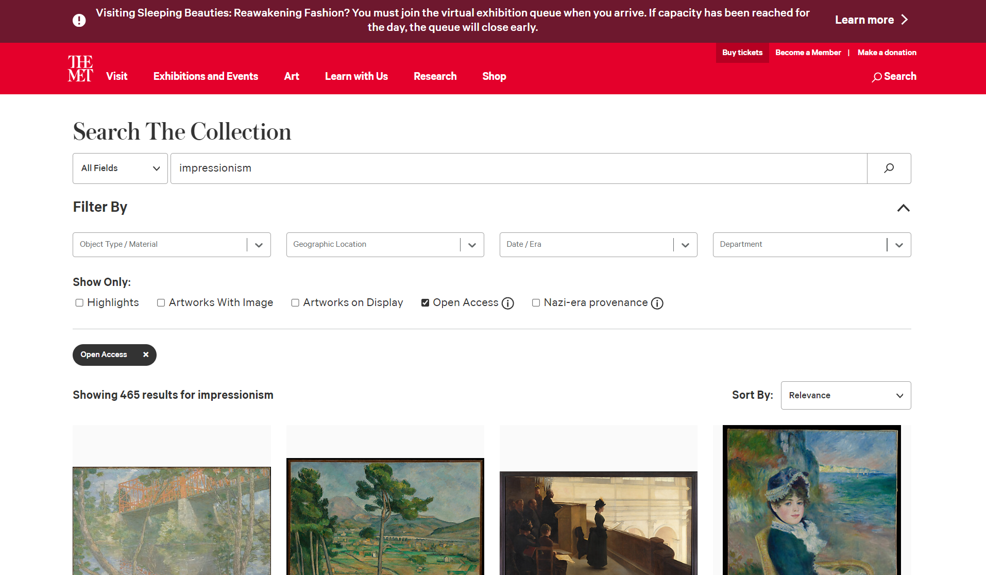Click the Sort By: label

tap(752, 395)
